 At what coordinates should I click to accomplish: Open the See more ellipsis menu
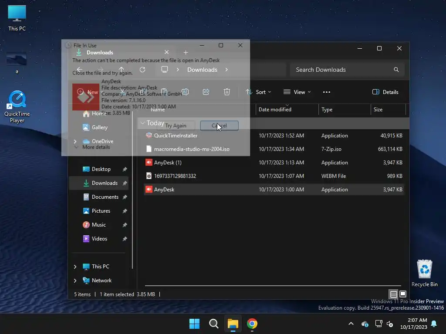point(327,92)
